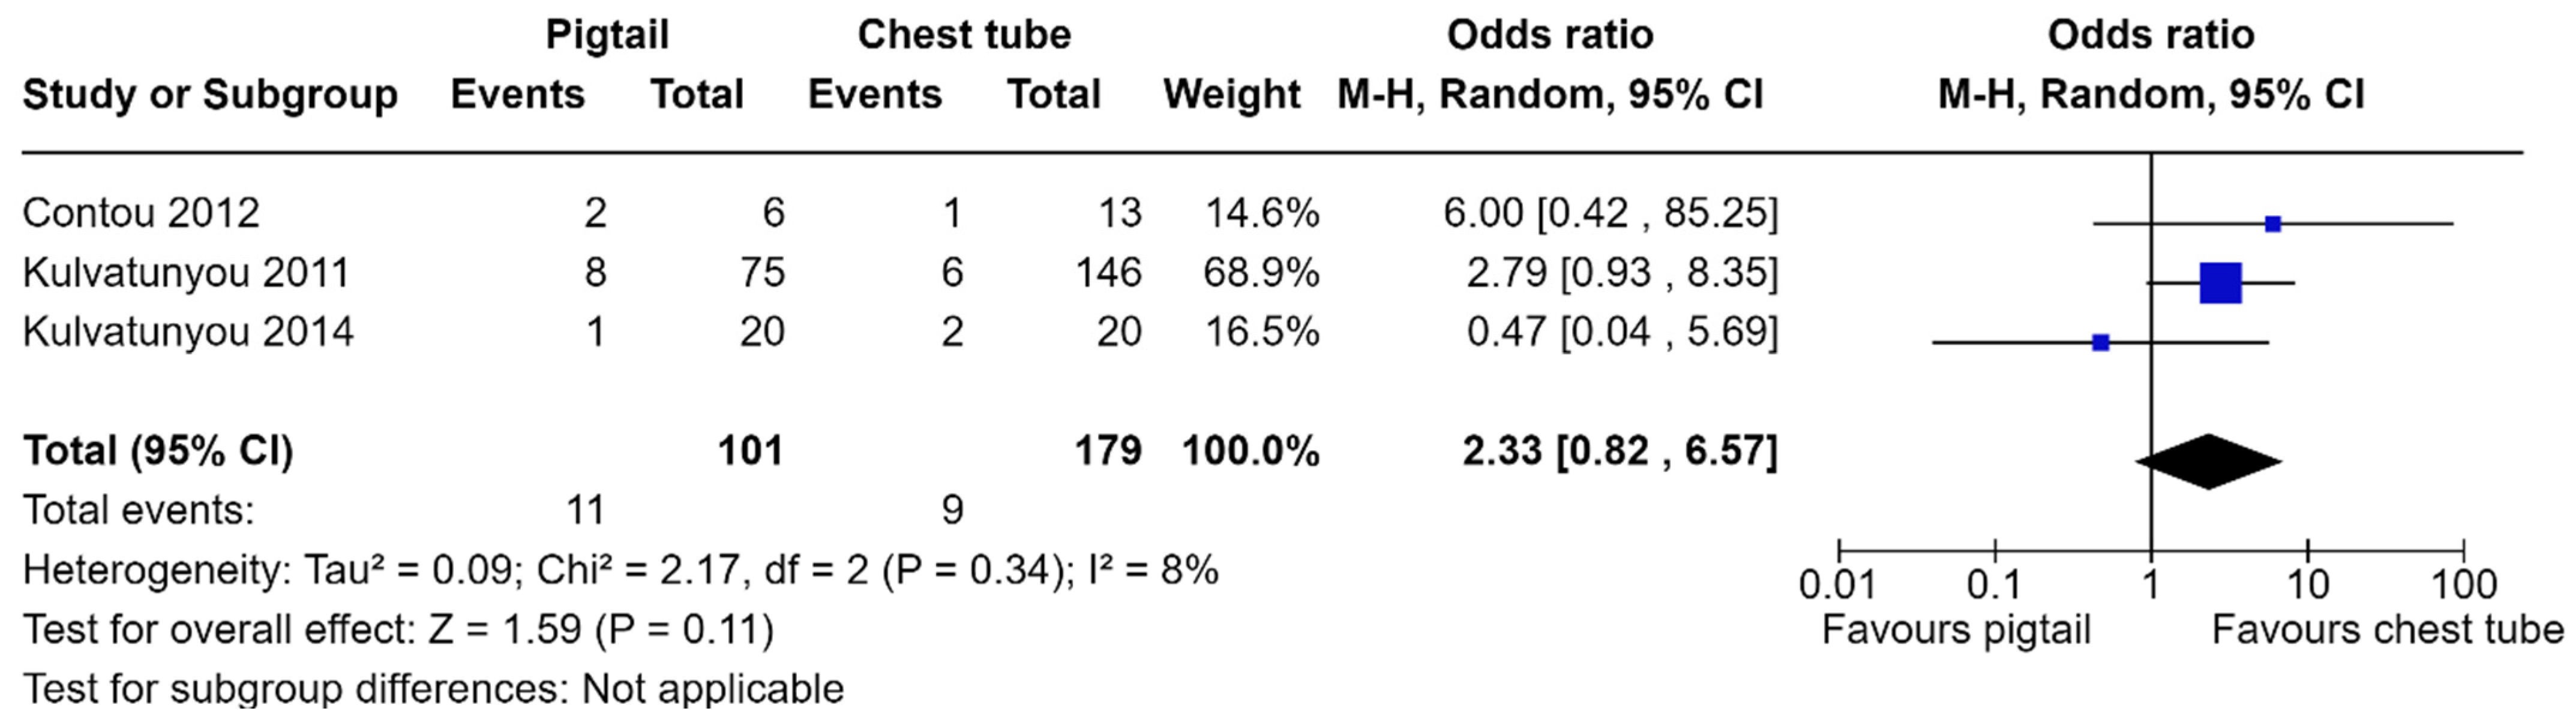Click the Test for overall effect line

coord(398,630)
